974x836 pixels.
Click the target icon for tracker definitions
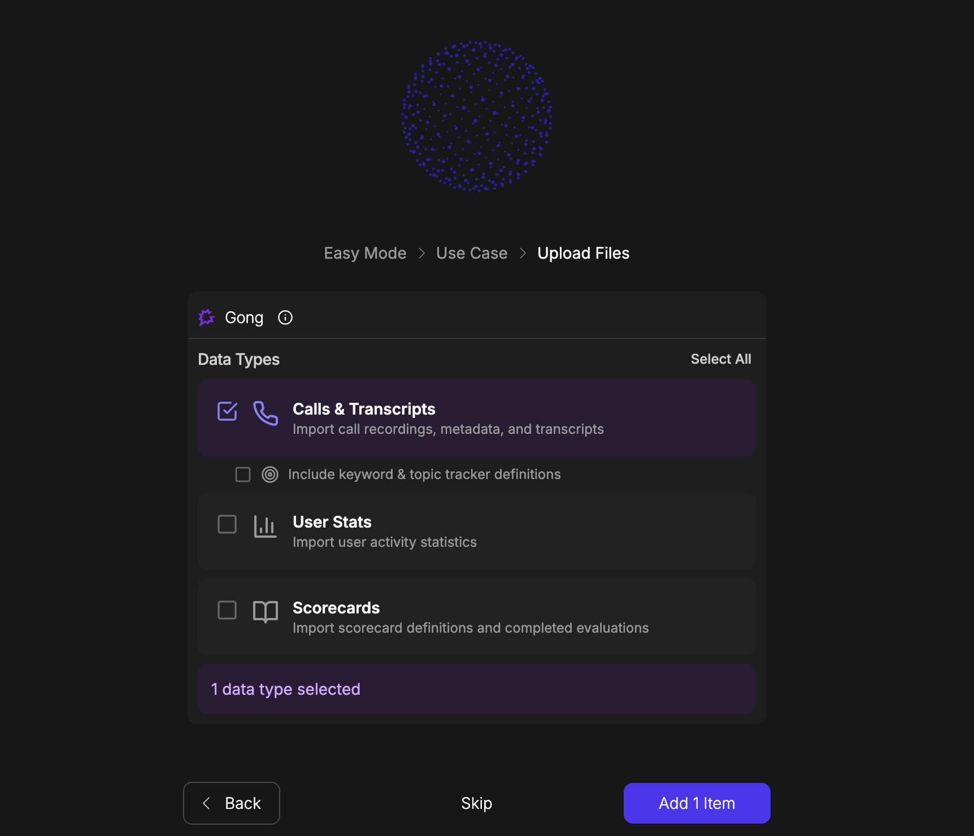click(x=270, y=474)
